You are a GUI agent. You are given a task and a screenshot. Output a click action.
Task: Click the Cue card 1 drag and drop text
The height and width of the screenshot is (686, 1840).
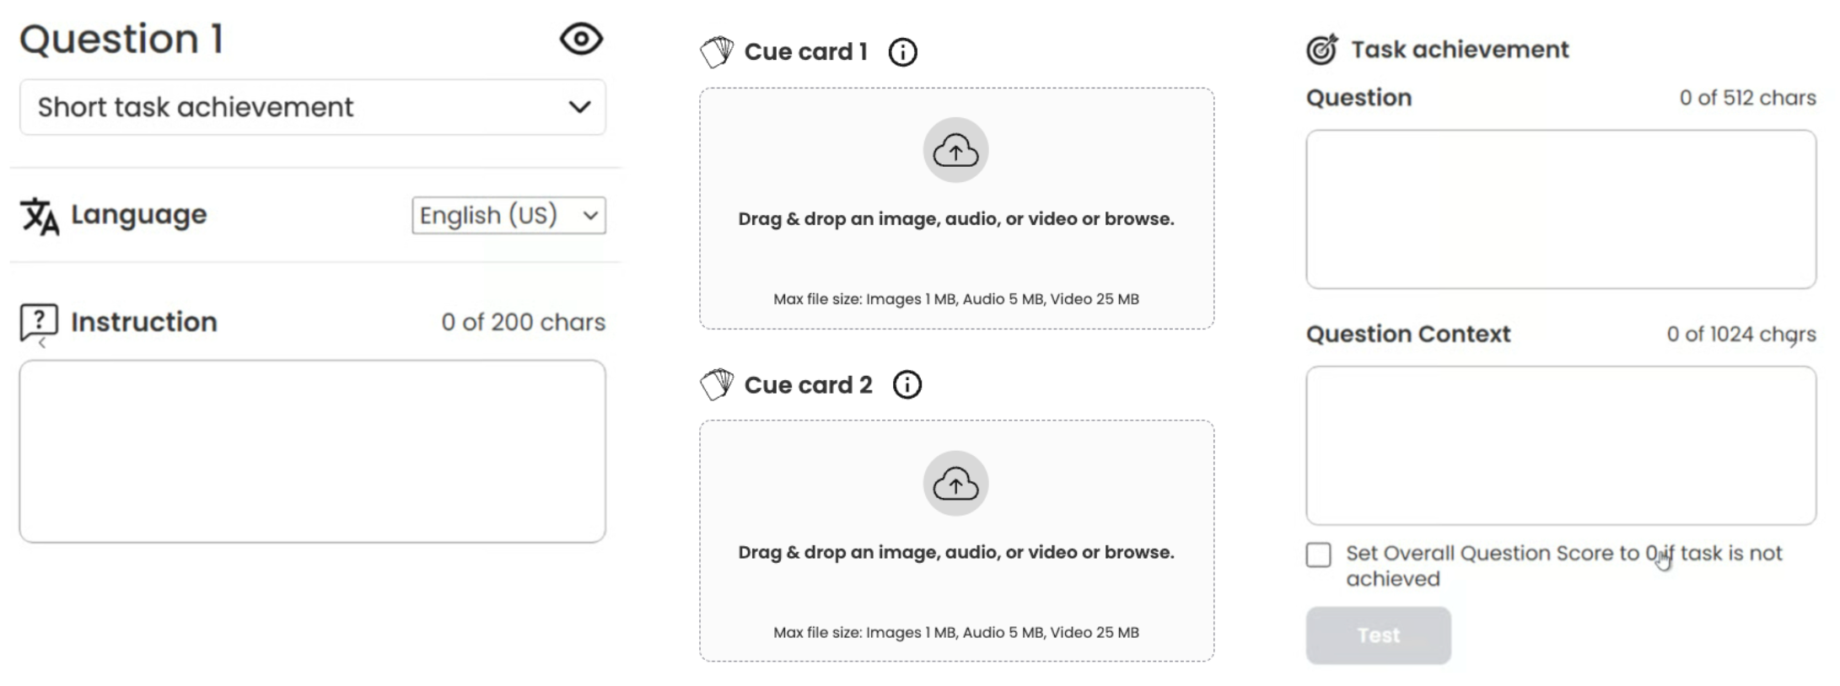tap(955, 219)
